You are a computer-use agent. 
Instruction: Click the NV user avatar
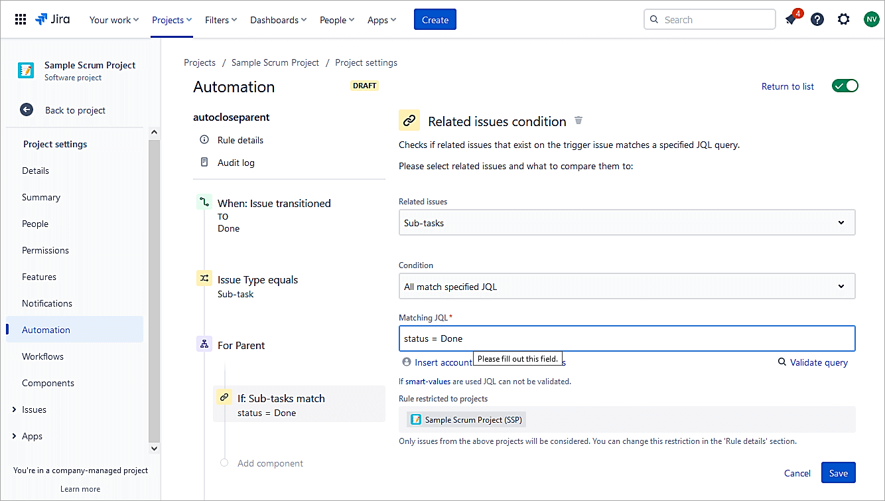point(871,20)
